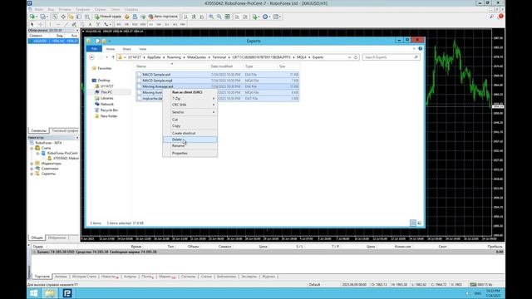
Task: Toggle the AutoTrading button
Action: [163, 17]
